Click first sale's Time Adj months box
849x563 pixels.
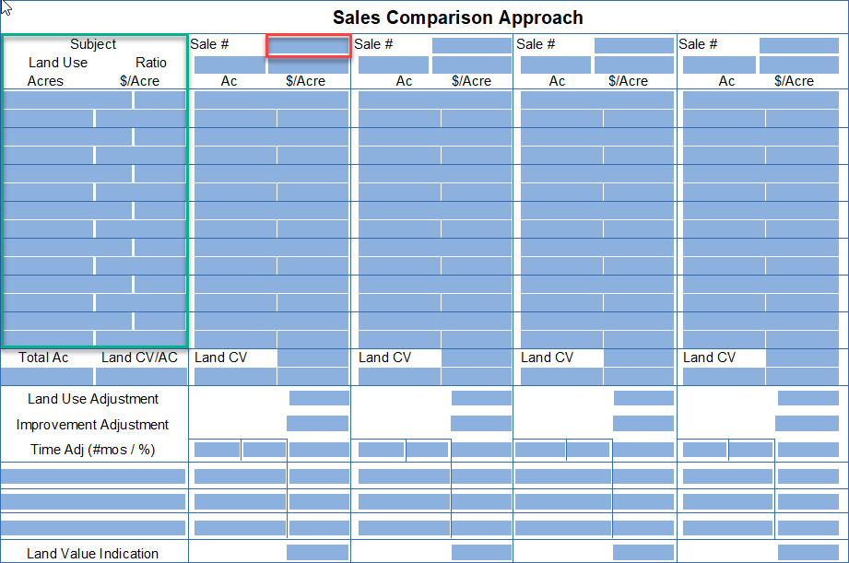[217, 450]
